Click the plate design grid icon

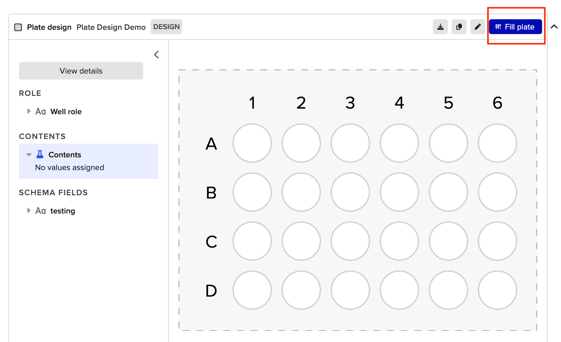(18, 27)
